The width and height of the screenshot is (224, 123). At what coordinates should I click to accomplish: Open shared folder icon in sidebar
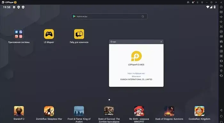tap(221, 66)
